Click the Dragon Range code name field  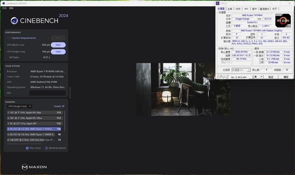[x=242, y=19]
